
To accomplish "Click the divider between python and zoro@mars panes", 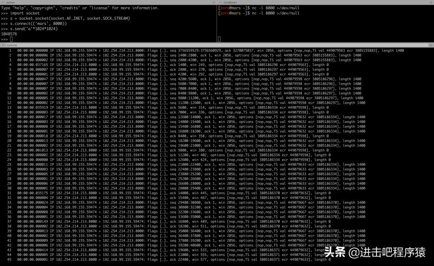I will [217, 22].
